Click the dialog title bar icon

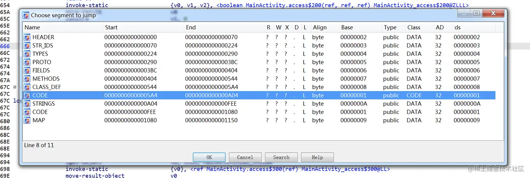26,15
